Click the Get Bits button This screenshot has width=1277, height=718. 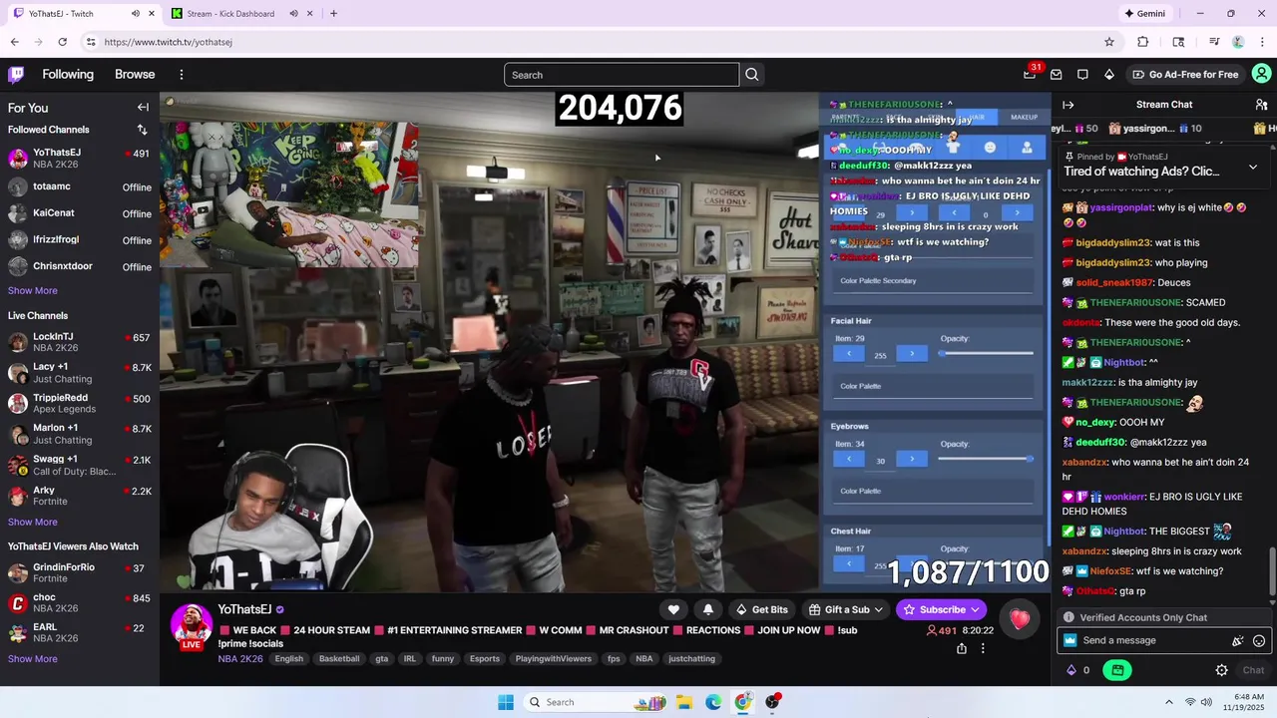click(x=761, y=609)
